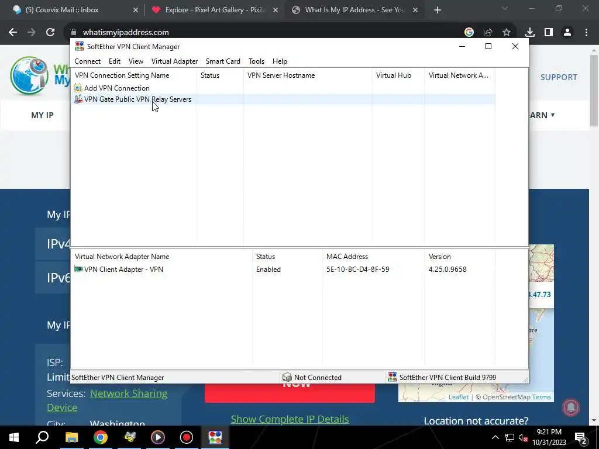
Task: Open the View menu in SoftEther
Action: click(x=136, y=61)
